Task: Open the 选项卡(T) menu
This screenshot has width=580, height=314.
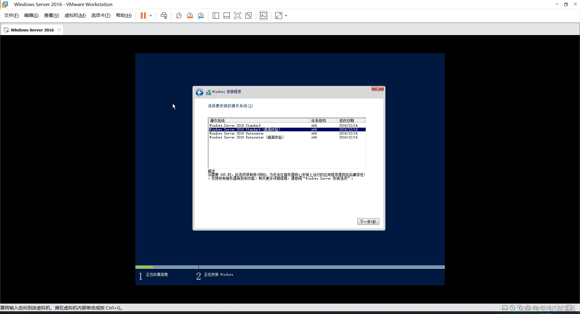Action: click(x=101, y=15)
